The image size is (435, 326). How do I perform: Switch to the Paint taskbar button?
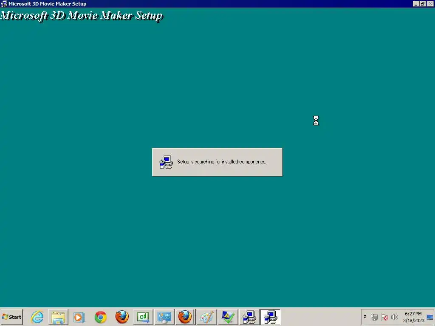(x=207, y=317)
